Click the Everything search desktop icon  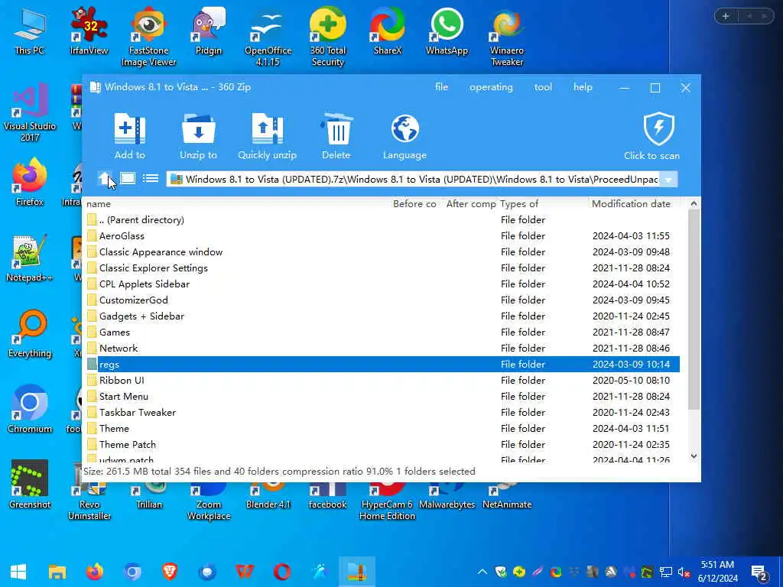pyautogui.click(x=30, y=334)
